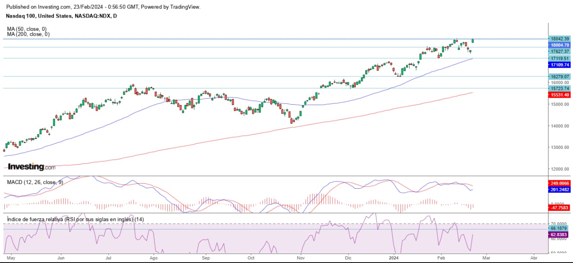
Task: Click the red -47.7583 histogram value
Action: pyautogui.click(x=559, y=208)
